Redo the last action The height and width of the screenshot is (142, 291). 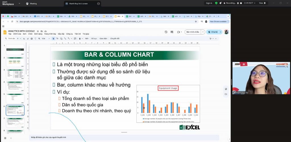point(28,38)
